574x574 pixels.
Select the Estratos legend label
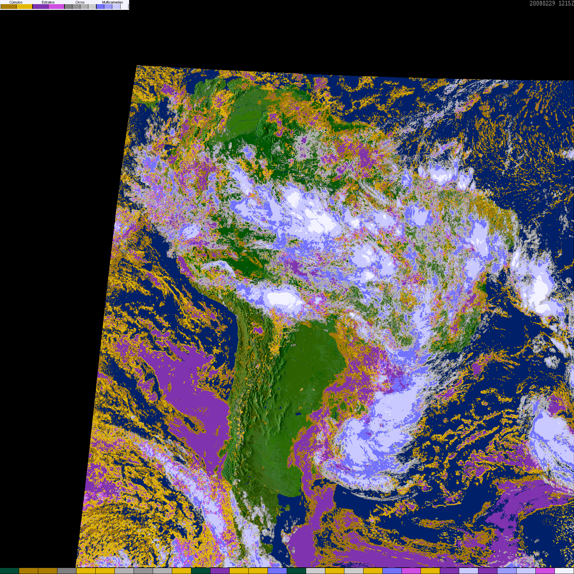tap(48, 2)
